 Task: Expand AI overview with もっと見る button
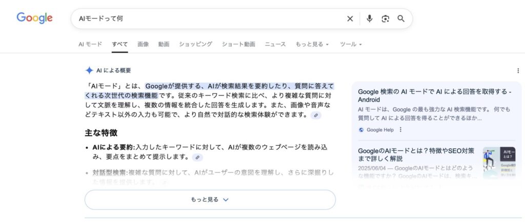click(210, 199)
